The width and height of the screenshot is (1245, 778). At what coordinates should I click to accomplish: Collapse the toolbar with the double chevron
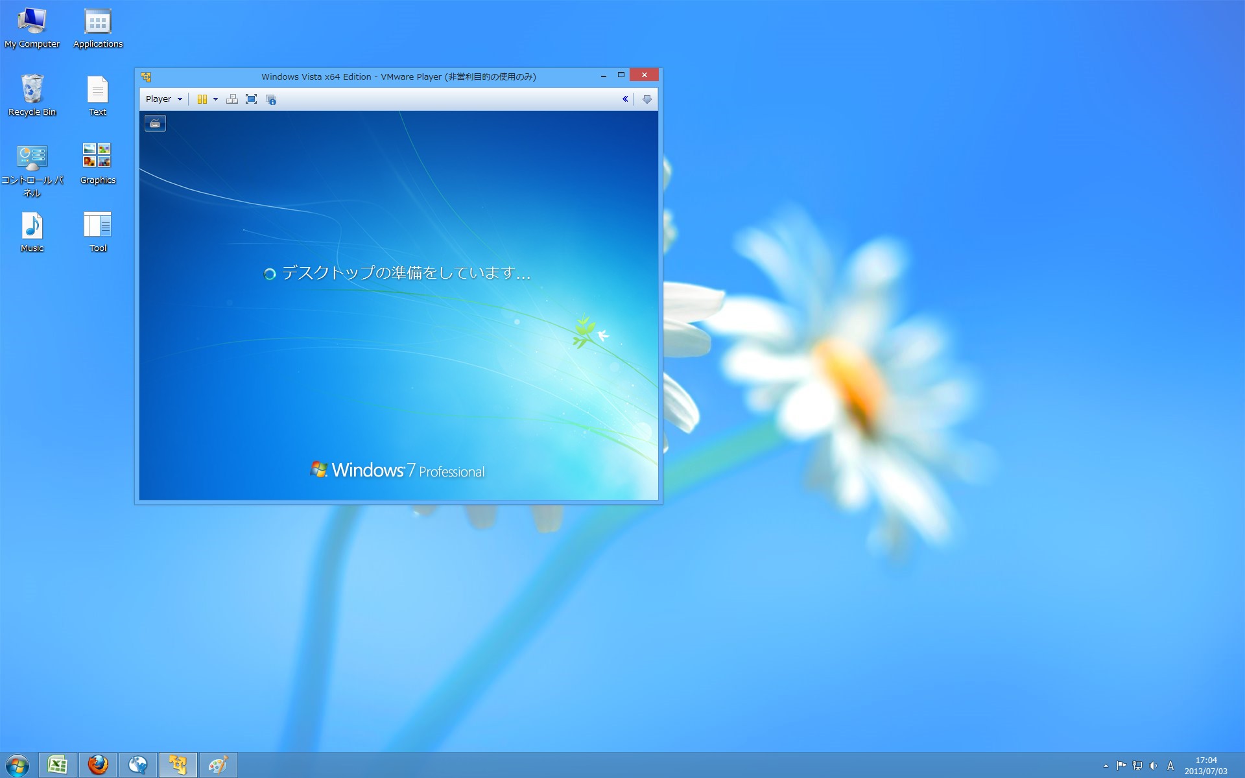coord(625,99)
